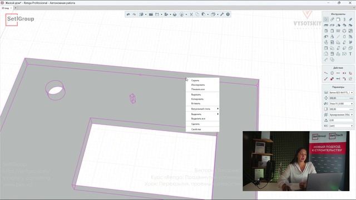Expand the Выделить submenu in context menu
The image size is (356, 200).
point(202,114)
